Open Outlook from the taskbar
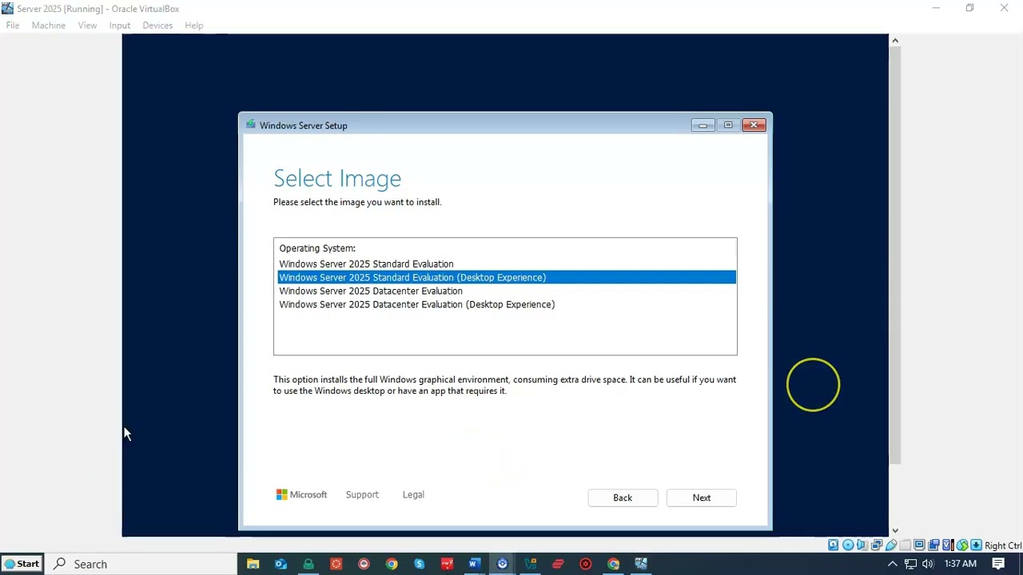This screenshot has height=575, width=1023. (x=281, y=564)
